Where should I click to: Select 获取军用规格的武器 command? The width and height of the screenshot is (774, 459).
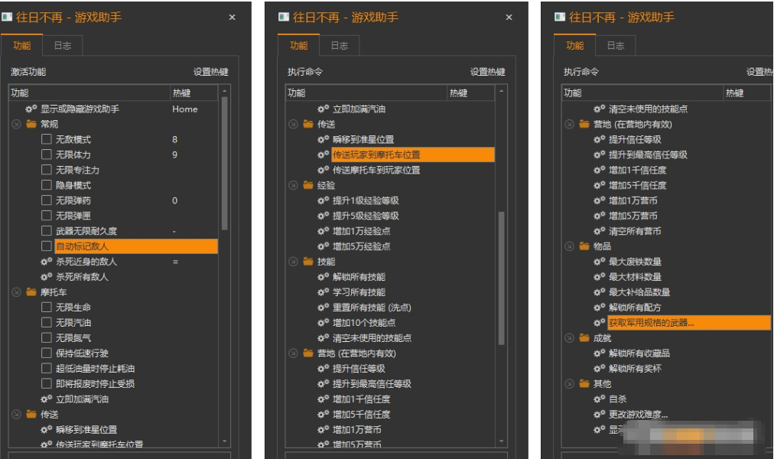[652, 323]
